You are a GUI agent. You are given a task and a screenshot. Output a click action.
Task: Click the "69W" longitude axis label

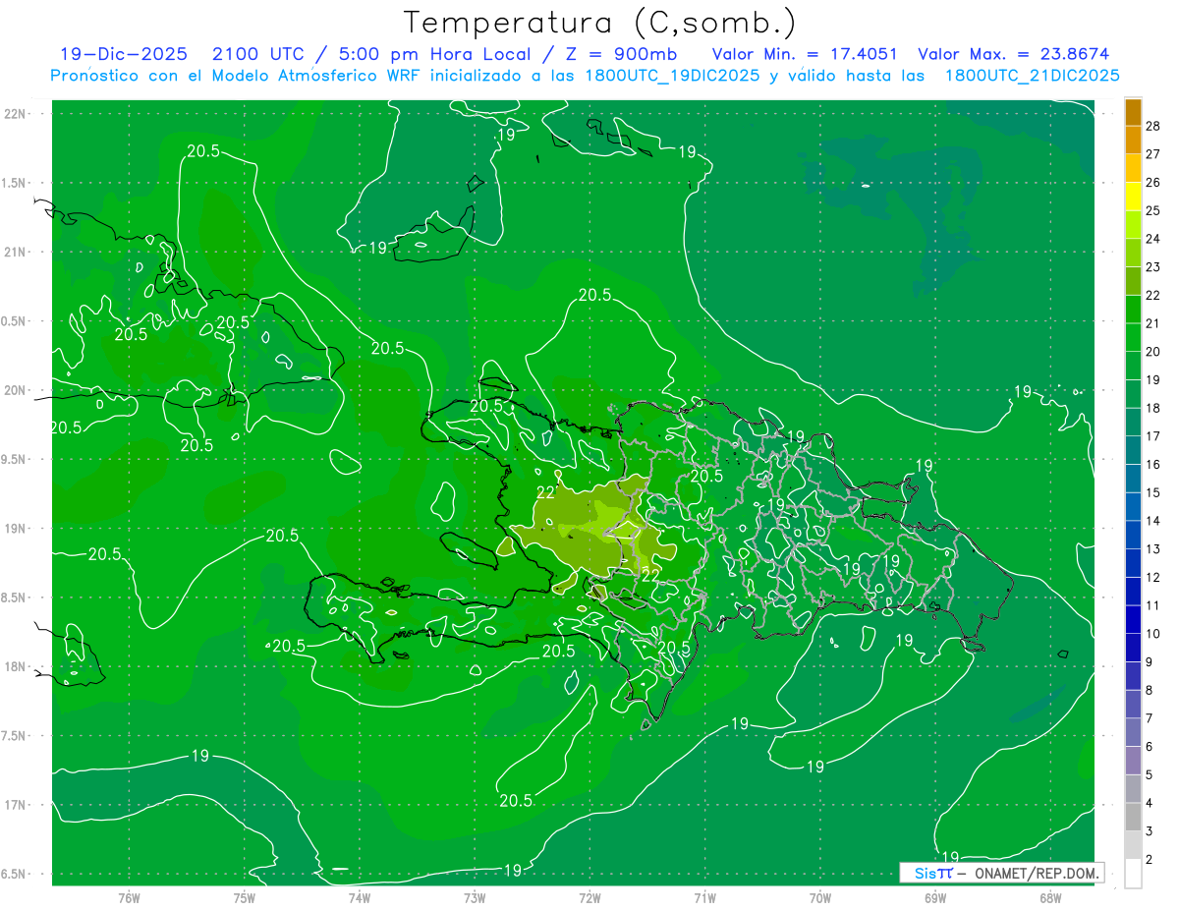tap(935, 898)
